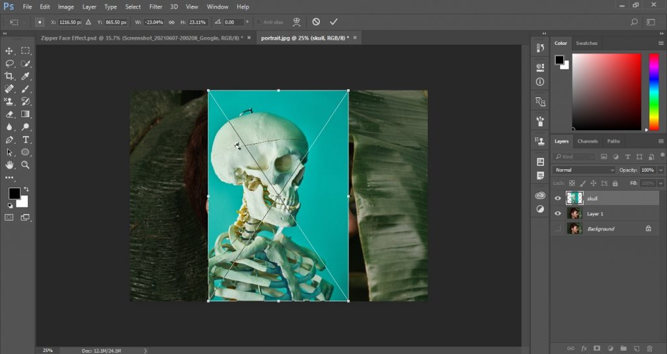Image resolution: width=667 pixels, height=354 pixels.
Task: Toggle lock position in Layers panel
Action: tap(593, 183)
